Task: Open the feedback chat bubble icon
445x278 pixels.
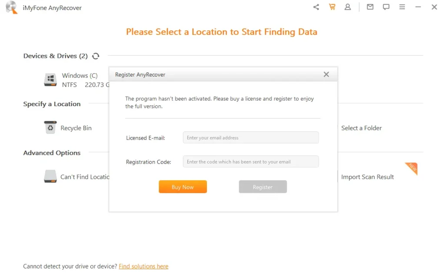Action: pyautogui.click(x=386, y=7)
